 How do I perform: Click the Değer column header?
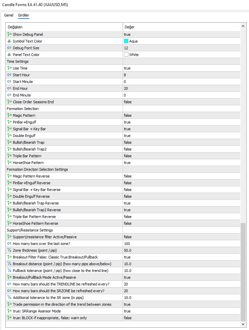181,27
